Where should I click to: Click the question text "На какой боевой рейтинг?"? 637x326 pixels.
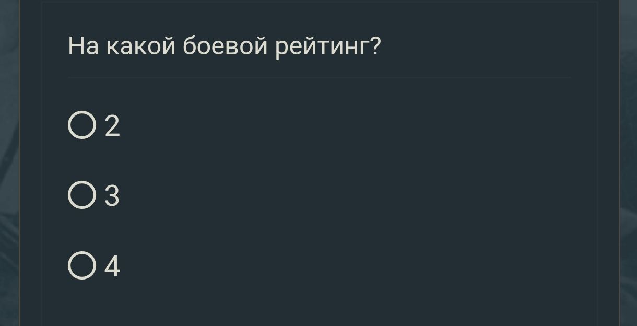pyautogui.click(x=225, y=46)
